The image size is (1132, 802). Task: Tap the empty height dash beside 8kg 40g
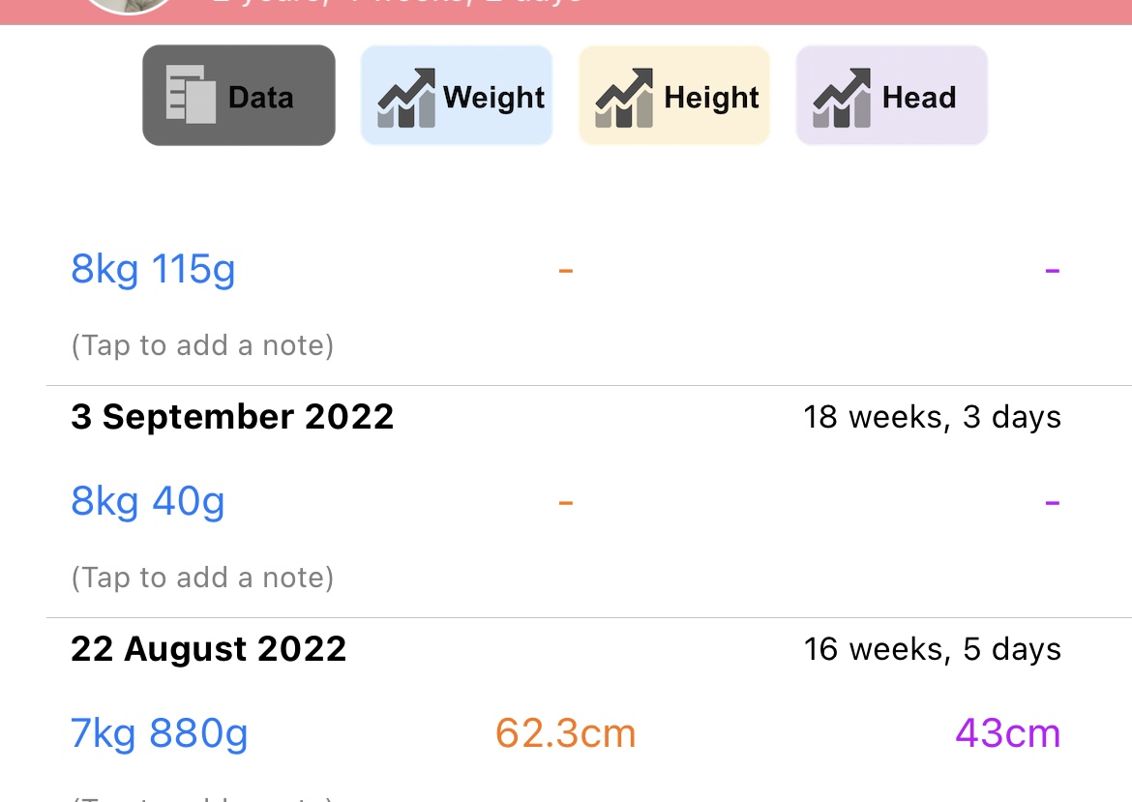pos(566,501)
